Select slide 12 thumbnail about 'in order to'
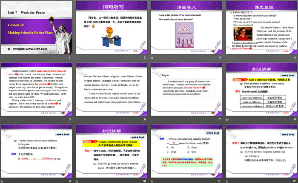Screen dimensions: 298x183 261,151
